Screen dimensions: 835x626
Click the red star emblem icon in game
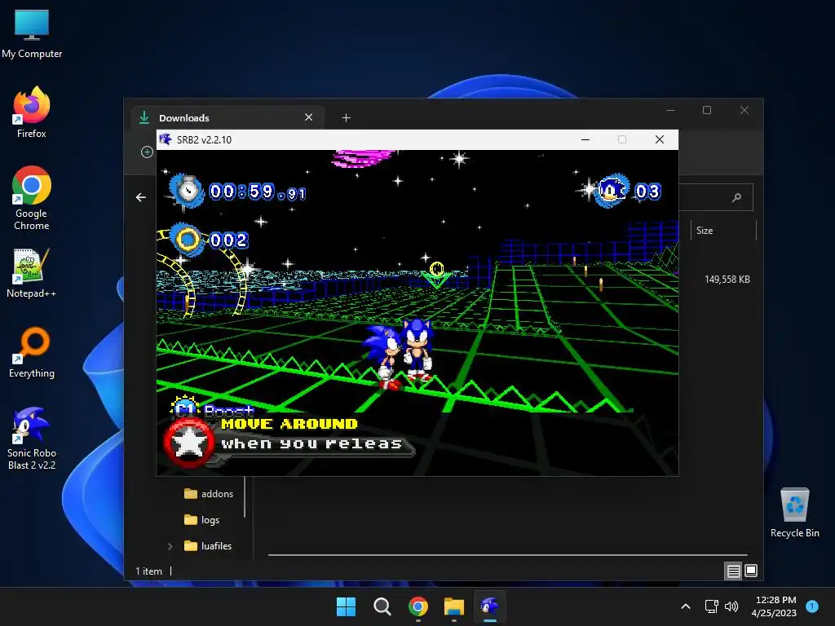point(189,443)
